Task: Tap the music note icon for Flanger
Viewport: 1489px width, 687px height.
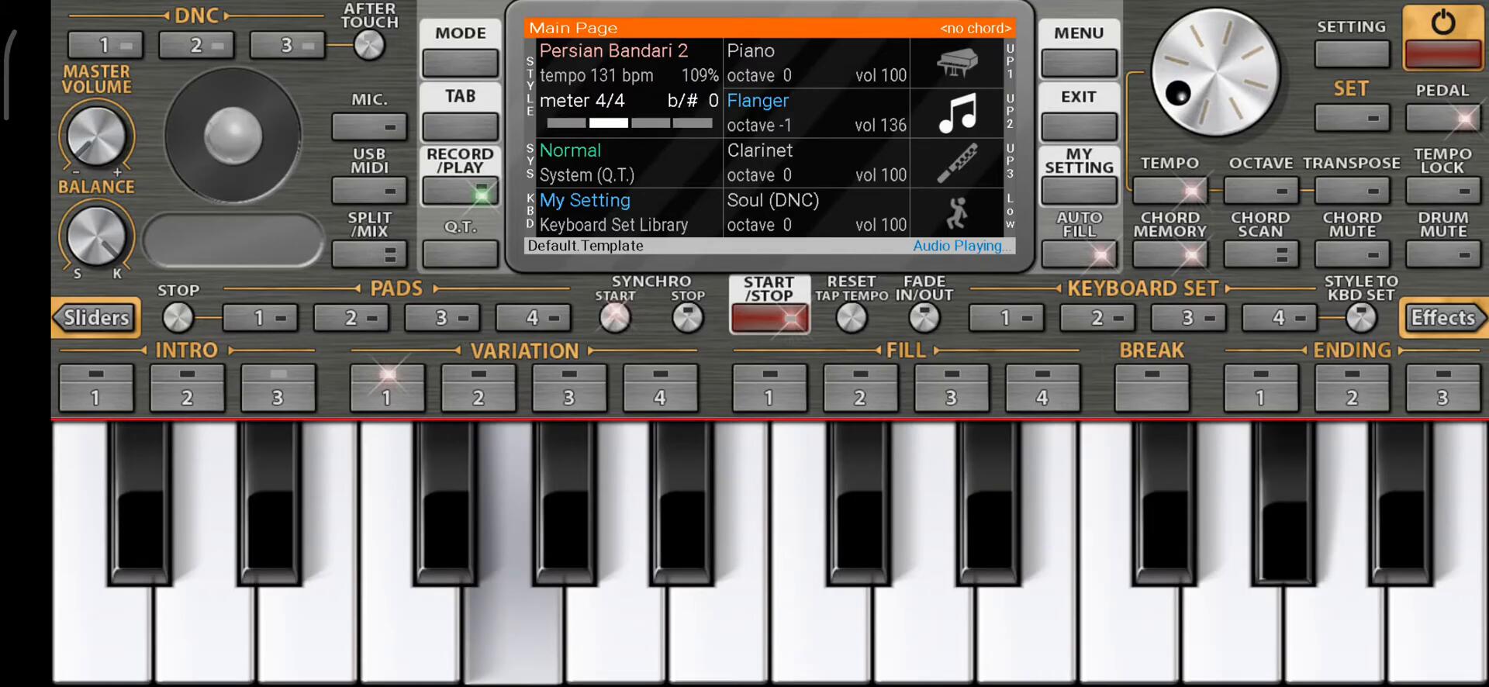Action: pos(957,113)
